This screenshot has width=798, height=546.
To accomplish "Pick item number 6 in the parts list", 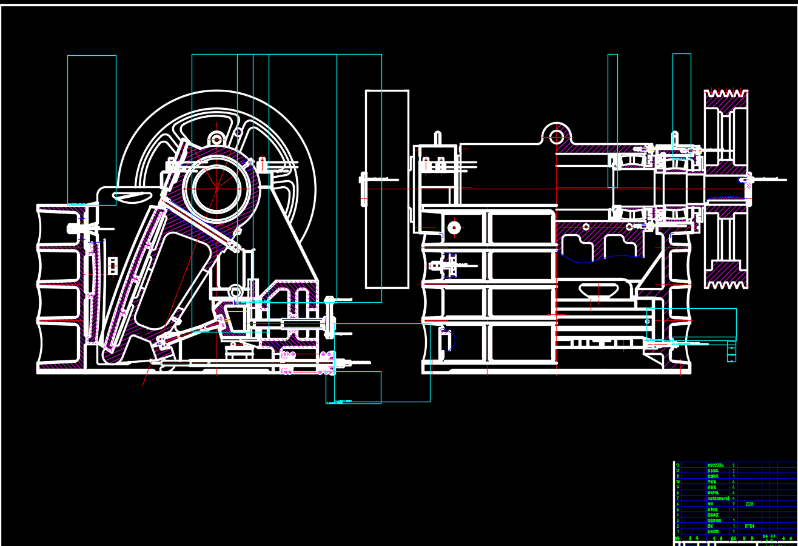I will [677, 504].
